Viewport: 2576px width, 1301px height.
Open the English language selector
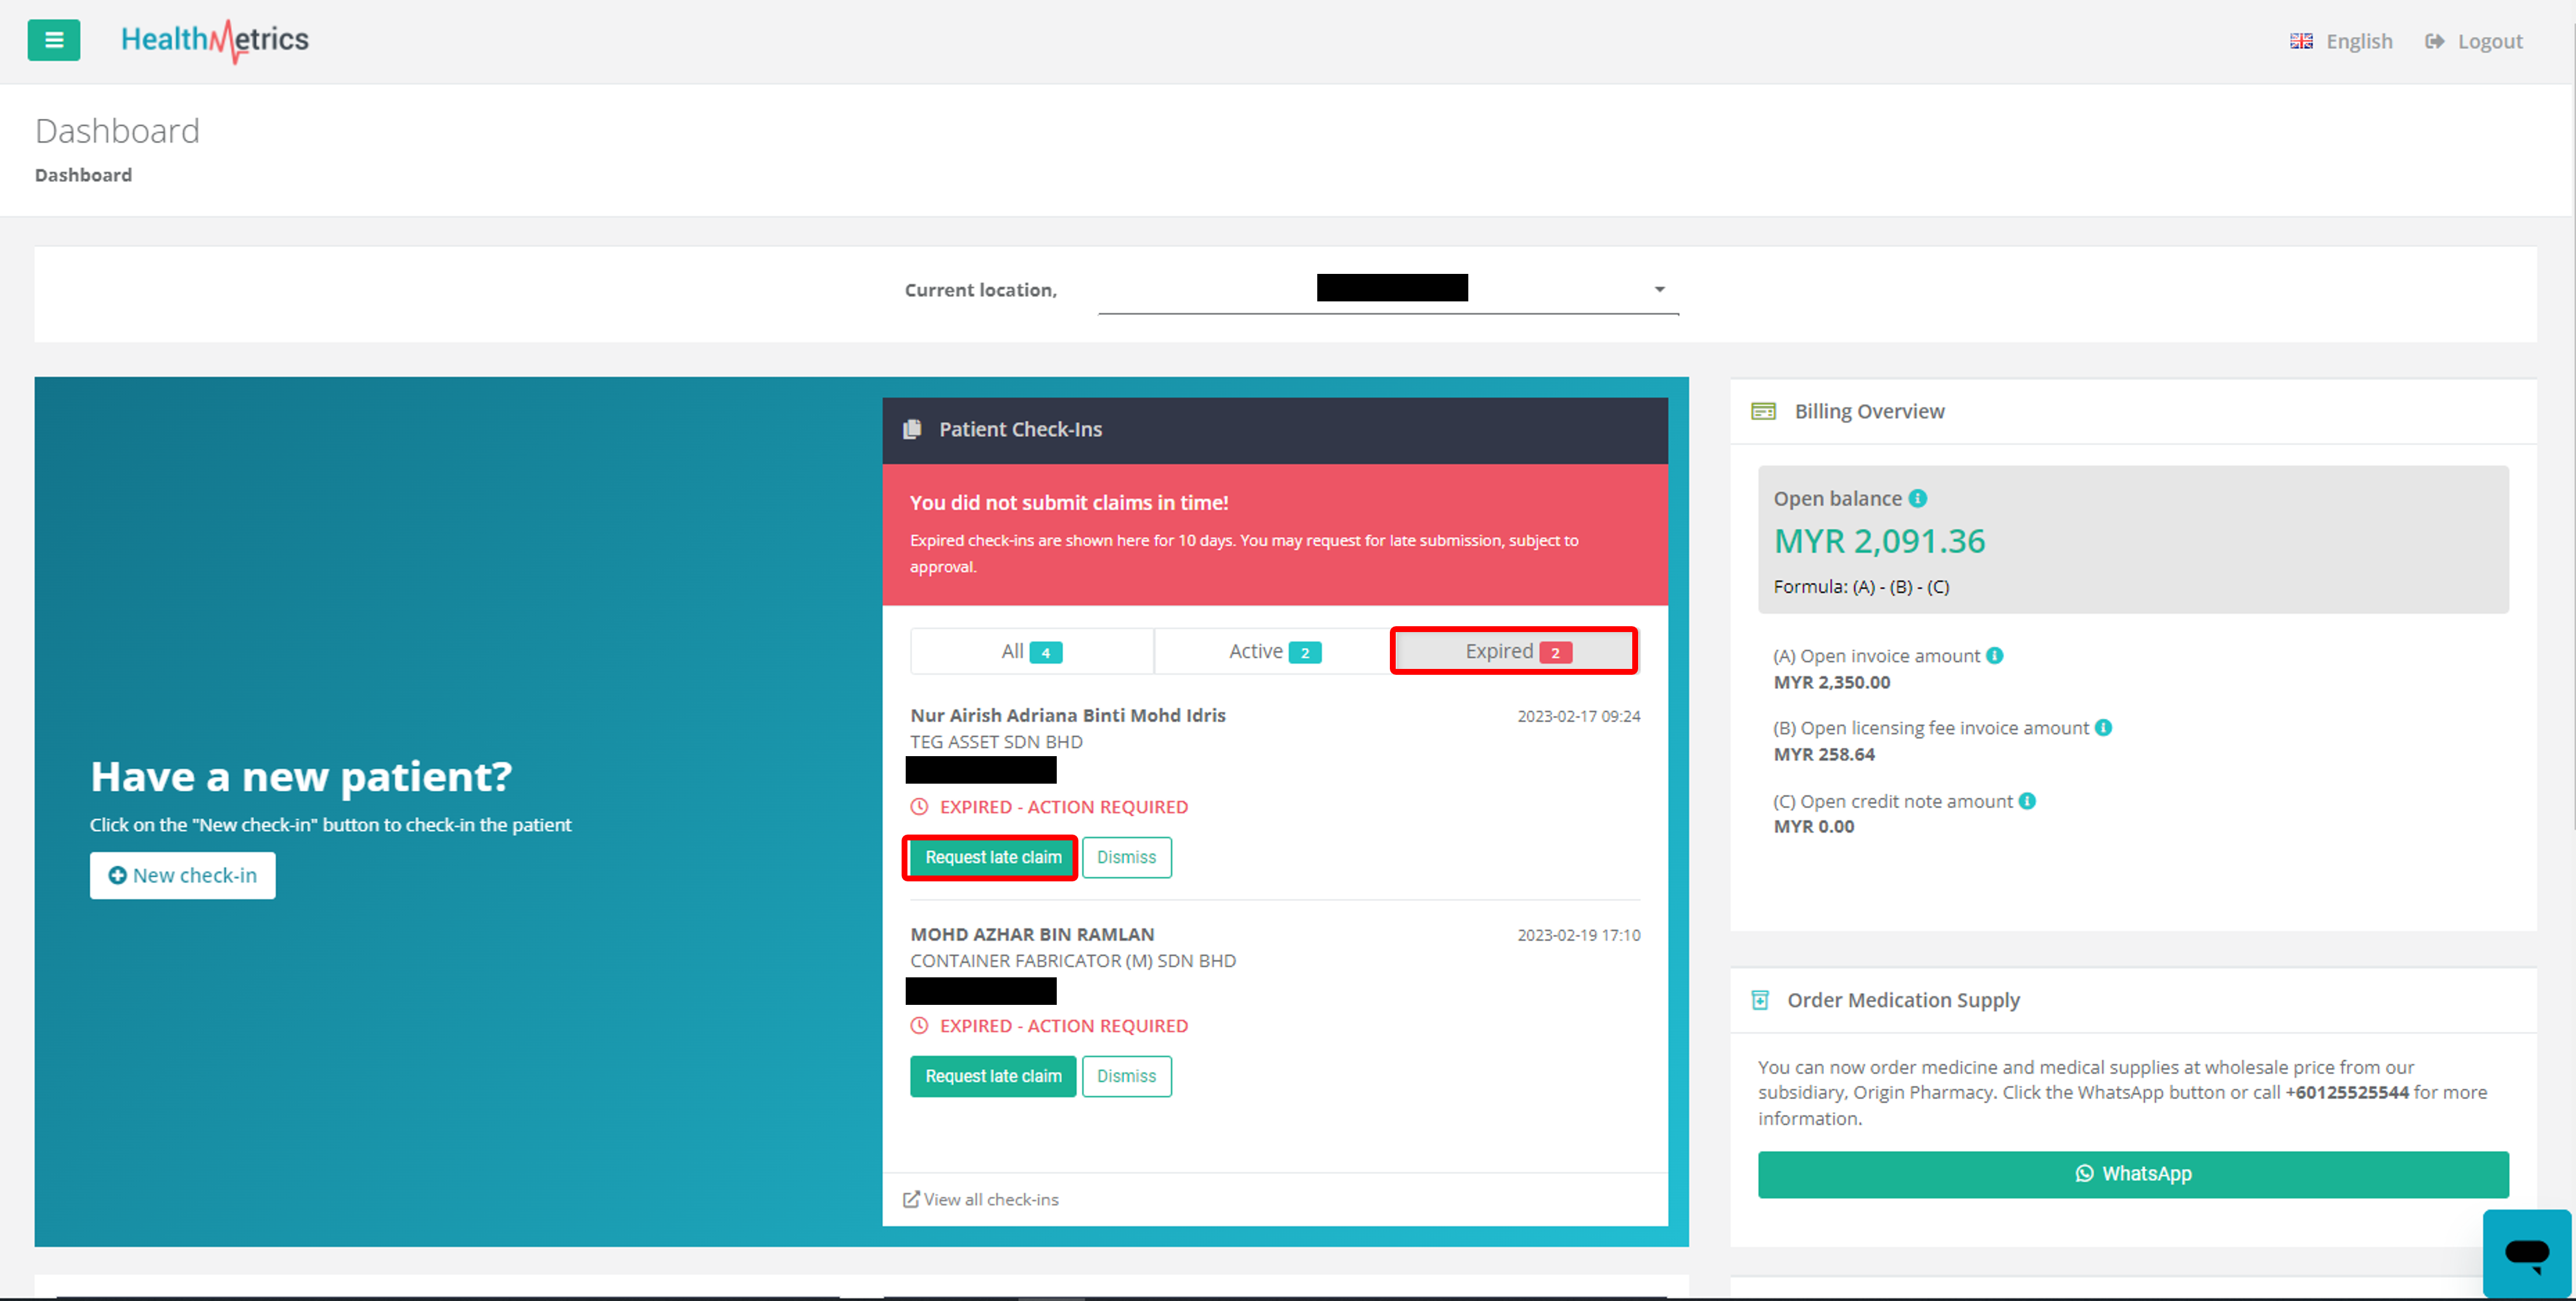click(x=2341, y=41)
